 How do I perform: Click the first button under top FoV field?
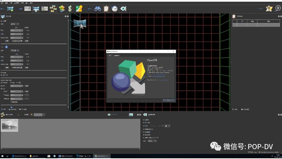tap(7, 41)
